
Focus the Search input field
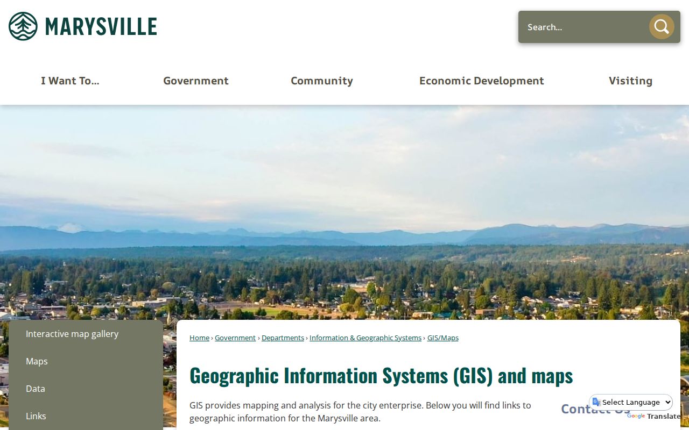583,27
